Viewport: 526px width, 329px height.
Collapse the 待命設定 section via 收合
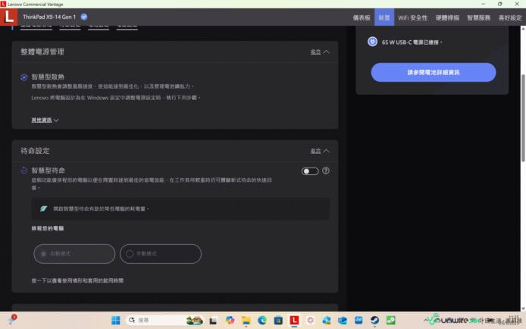[x=320, y=151]
